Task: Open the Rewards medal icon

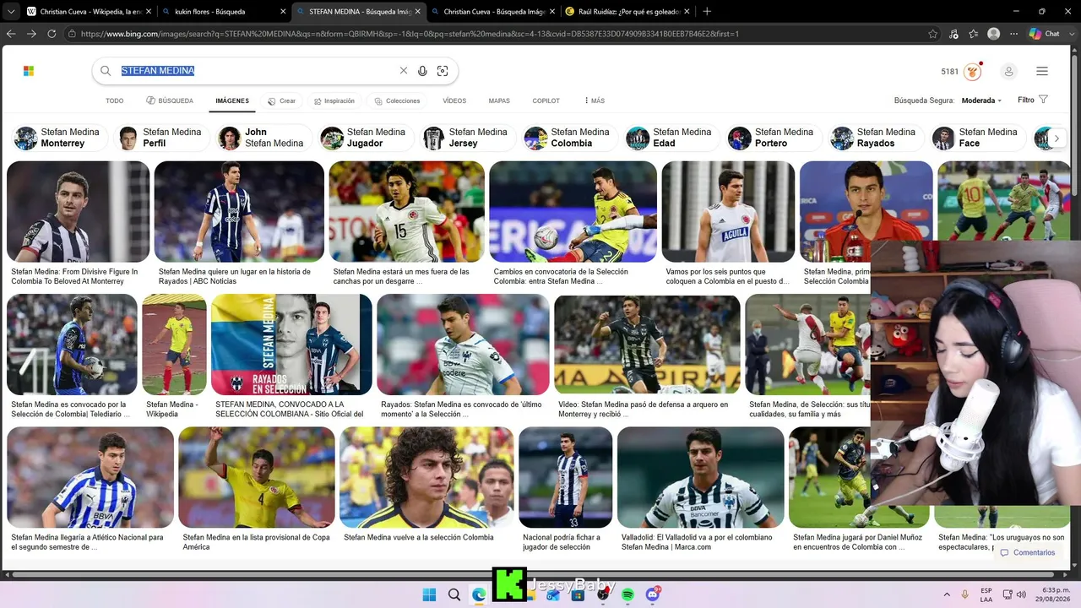Action: (x=973, y=72)
